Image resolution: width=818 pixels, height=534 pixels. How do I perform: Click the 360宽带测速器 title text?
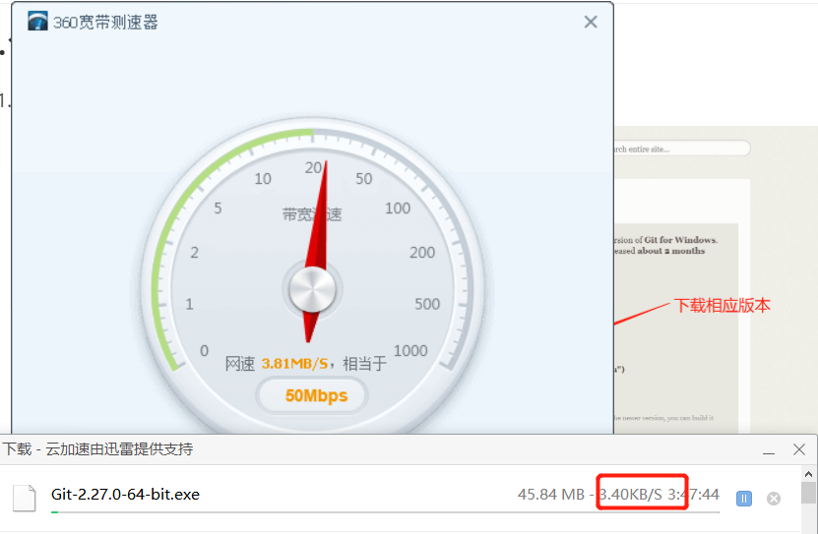pos(105,22)
